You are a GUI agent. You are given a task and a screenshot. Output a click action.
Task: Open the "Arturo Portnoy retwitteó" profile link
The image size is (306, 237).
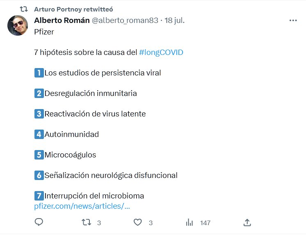pos(73,9)
